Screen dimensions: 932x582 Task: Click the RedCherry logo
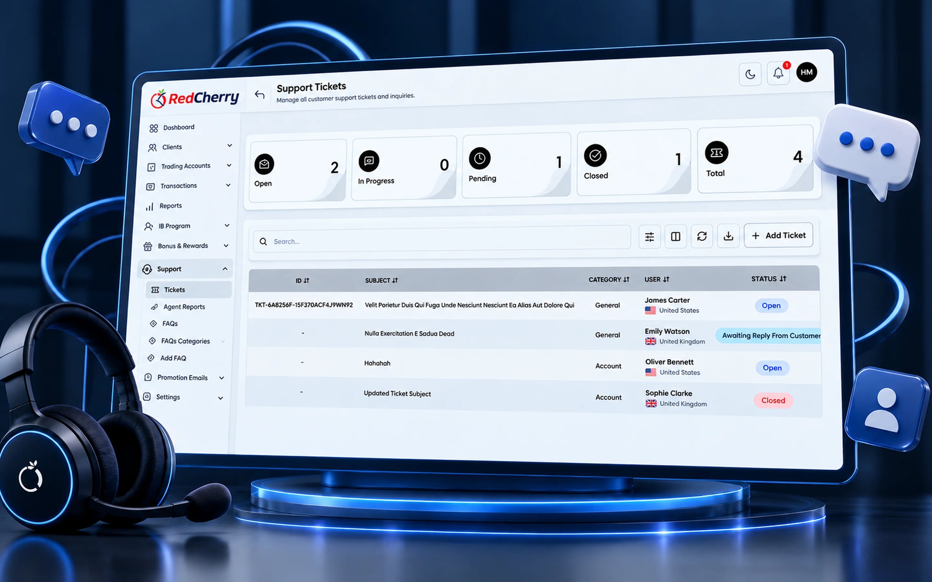[194, 99]
